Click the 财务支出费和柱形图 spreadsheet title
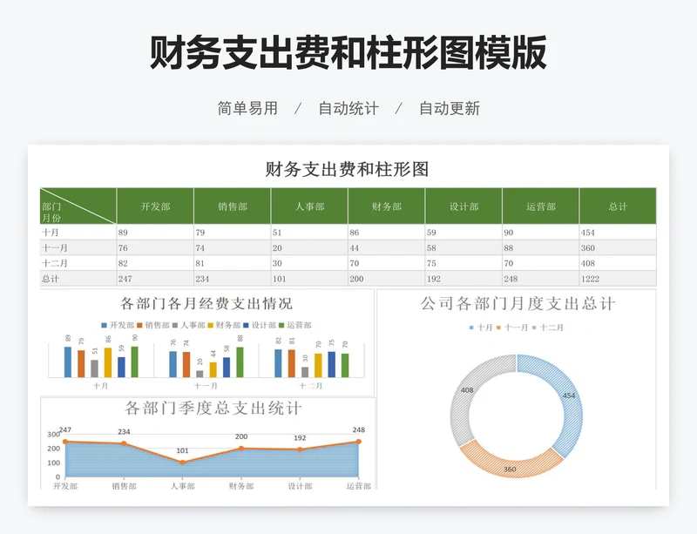The height and width of the screenshot is (534, 697). 347,169
